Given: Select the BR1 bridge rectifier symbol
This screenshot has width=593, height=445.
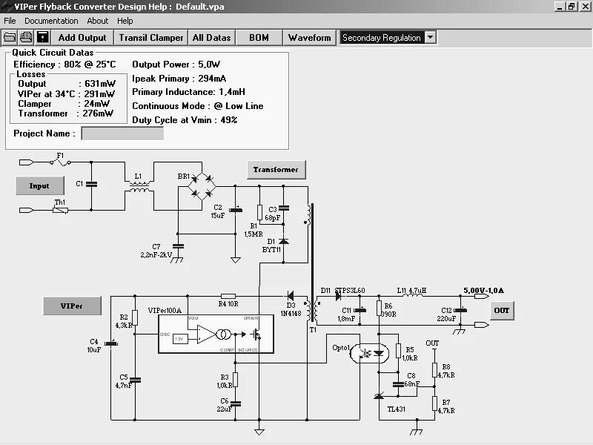Looking at the screenshot, I should 202,186.
